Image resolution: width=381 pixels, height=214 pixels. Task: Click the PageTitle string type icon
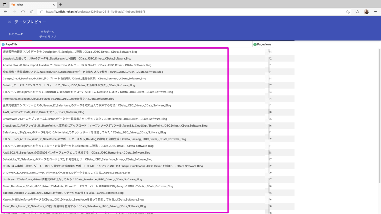coord(3,45)
